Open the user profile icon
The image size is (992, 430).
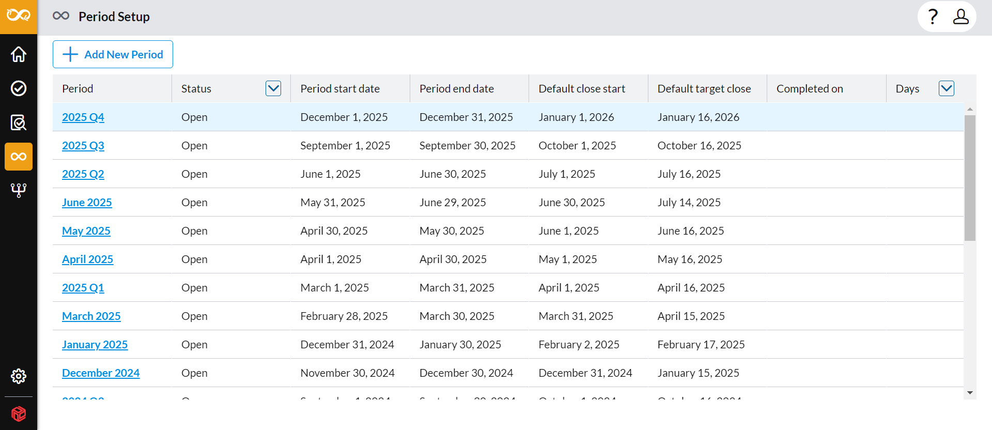point(960,17)
